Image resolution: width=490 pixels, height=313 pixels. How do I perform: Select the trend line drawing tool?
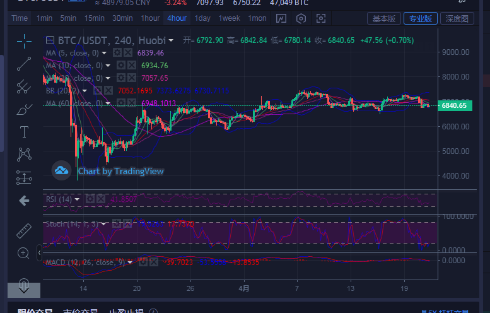(x=24, y=64)
